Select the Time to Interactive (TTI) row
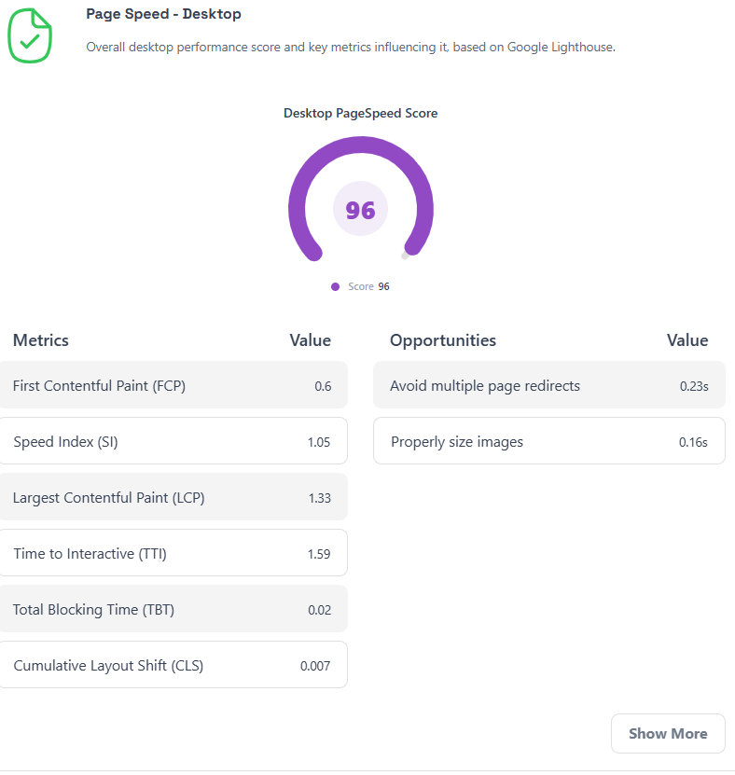The width and height of the screenshot is (735, 775). tap(173, 553)
